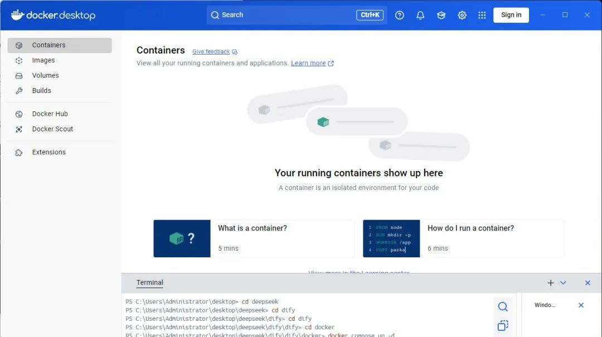Maximize the Docker Desktop window
The width and height of the screenshot is (602, 337).
(x=565, y=15)
